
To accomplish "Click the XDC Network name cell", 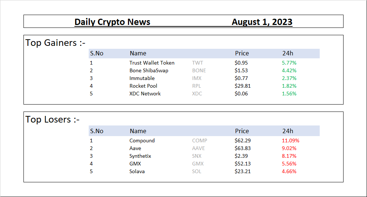I will click(x=145, y=94).
